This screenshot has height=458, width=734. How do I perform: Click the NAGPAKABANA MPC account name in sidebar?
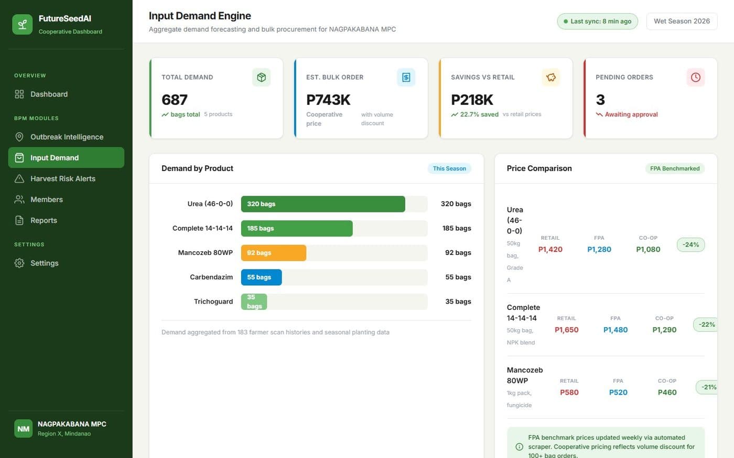click(x=72, y=424)
